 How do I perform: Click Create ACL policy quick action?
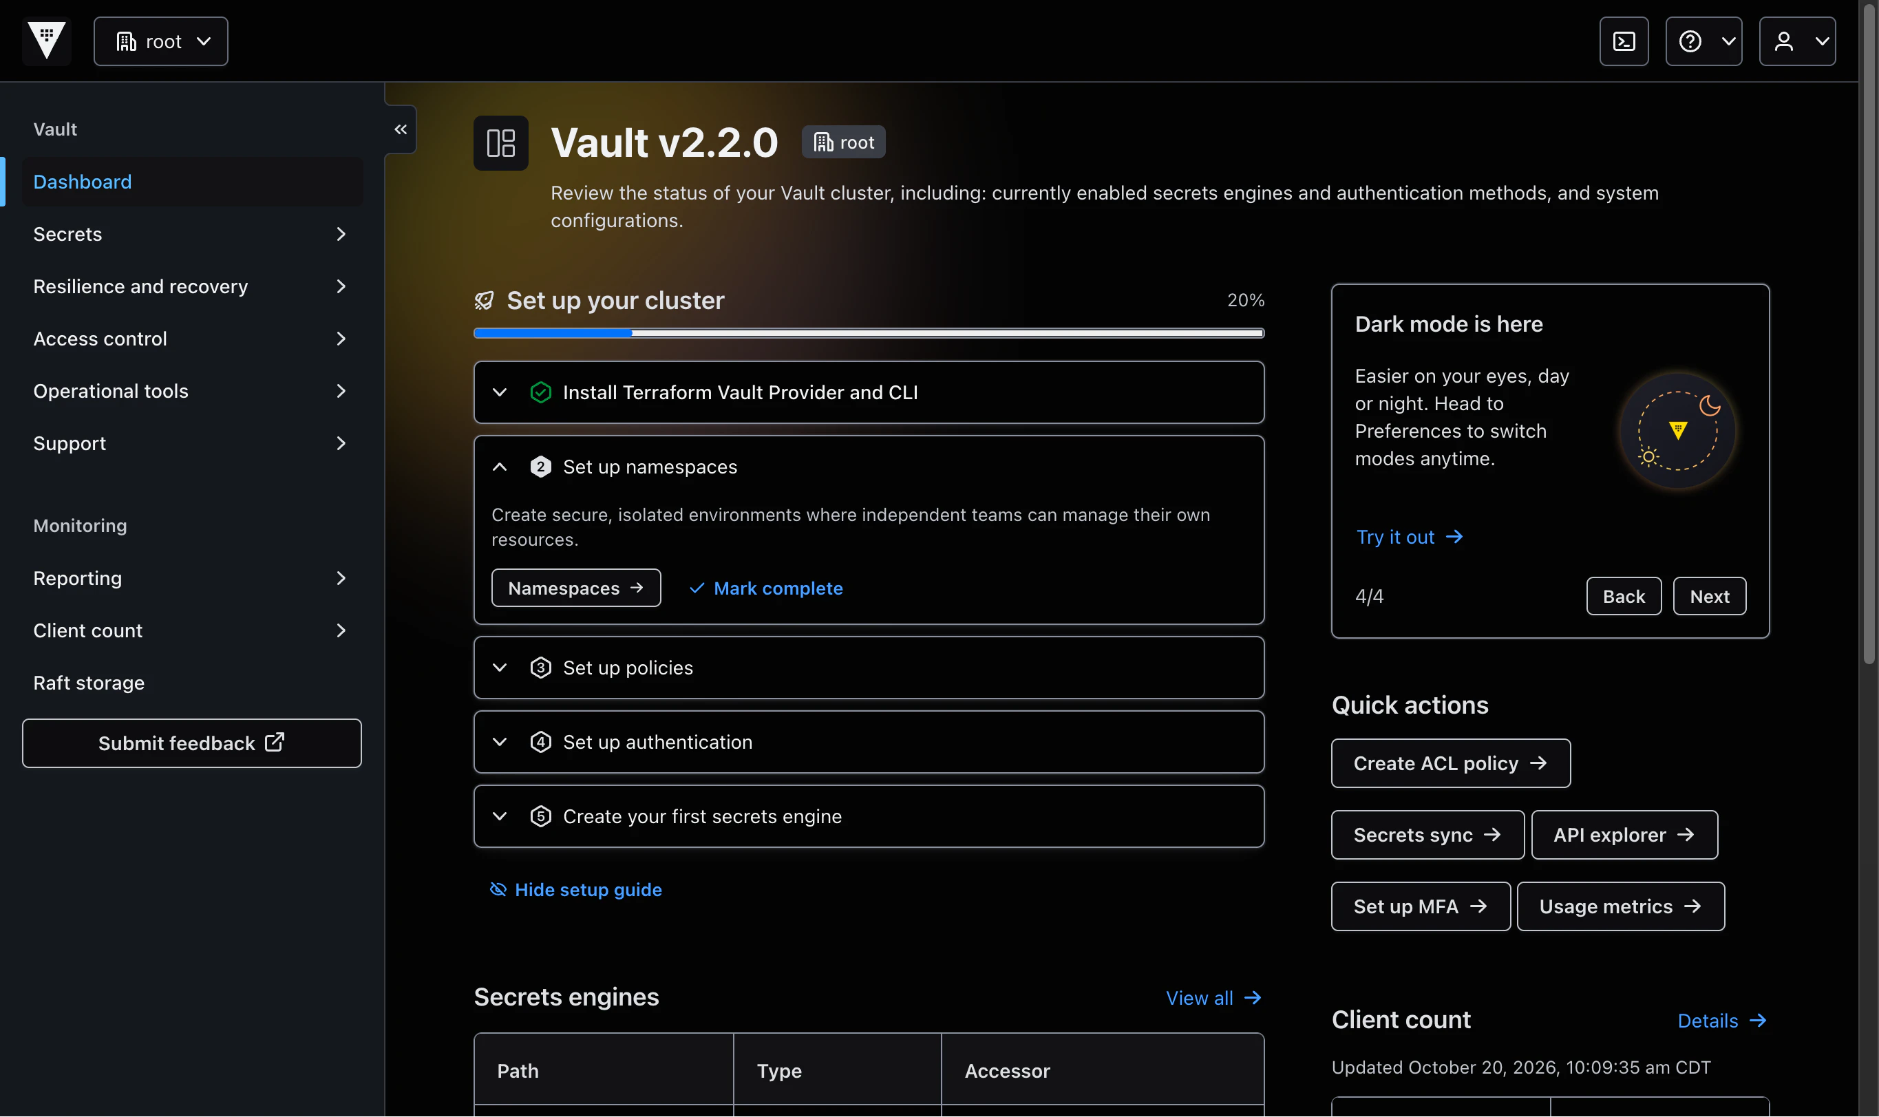click(1450, 764)
